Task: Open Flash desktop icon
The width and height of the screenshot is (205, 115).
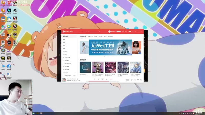Action: (x=9, y=67)
